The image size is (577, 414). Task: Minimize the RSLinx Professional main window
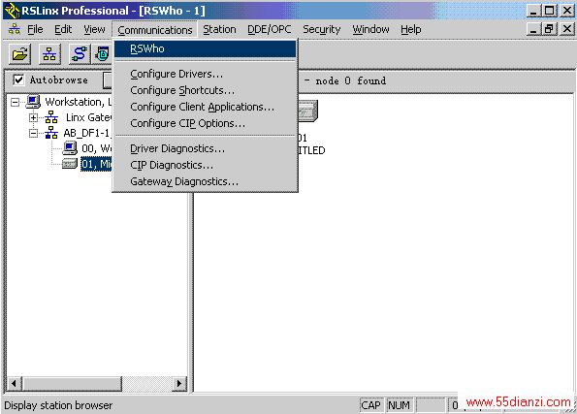[x=533, y=11]
